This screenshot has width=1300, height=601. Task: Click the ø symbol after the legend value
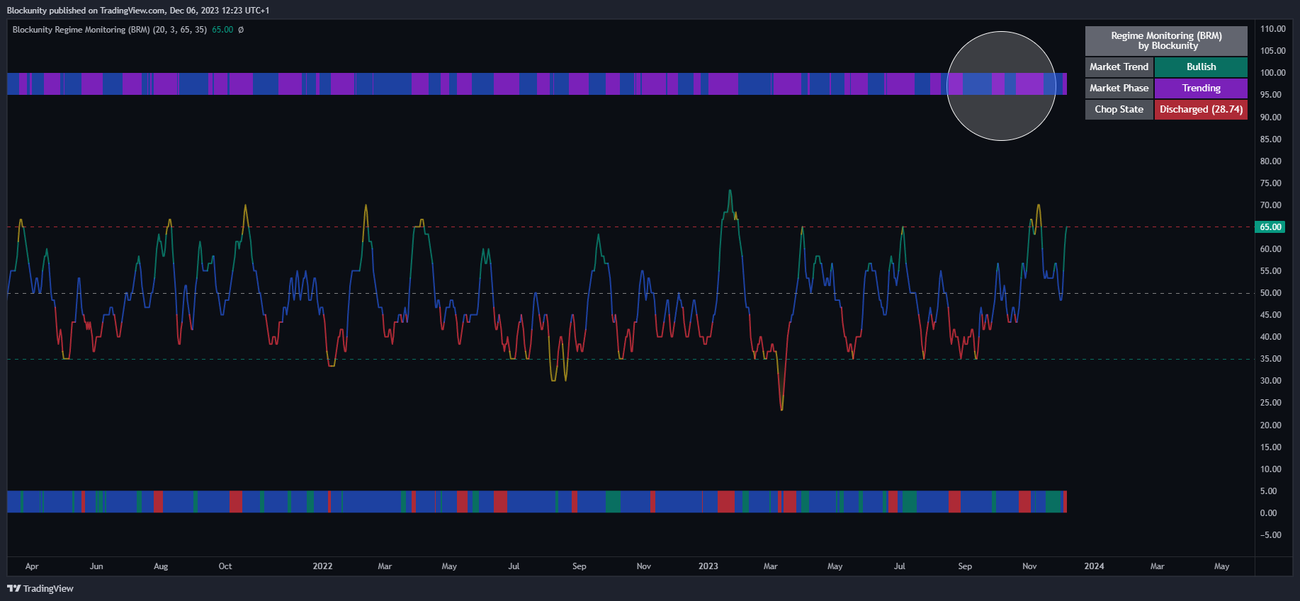(x=241, y=30)
